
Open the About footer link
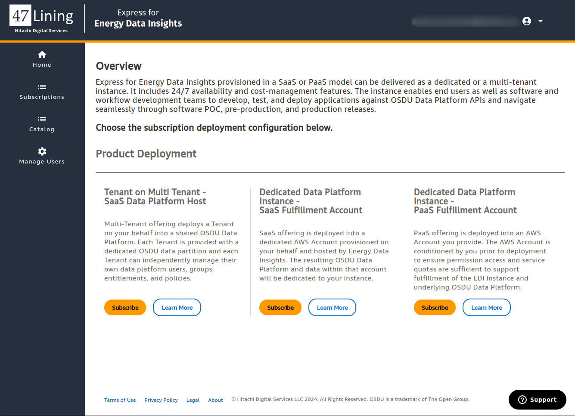click(x=215, y=400)
